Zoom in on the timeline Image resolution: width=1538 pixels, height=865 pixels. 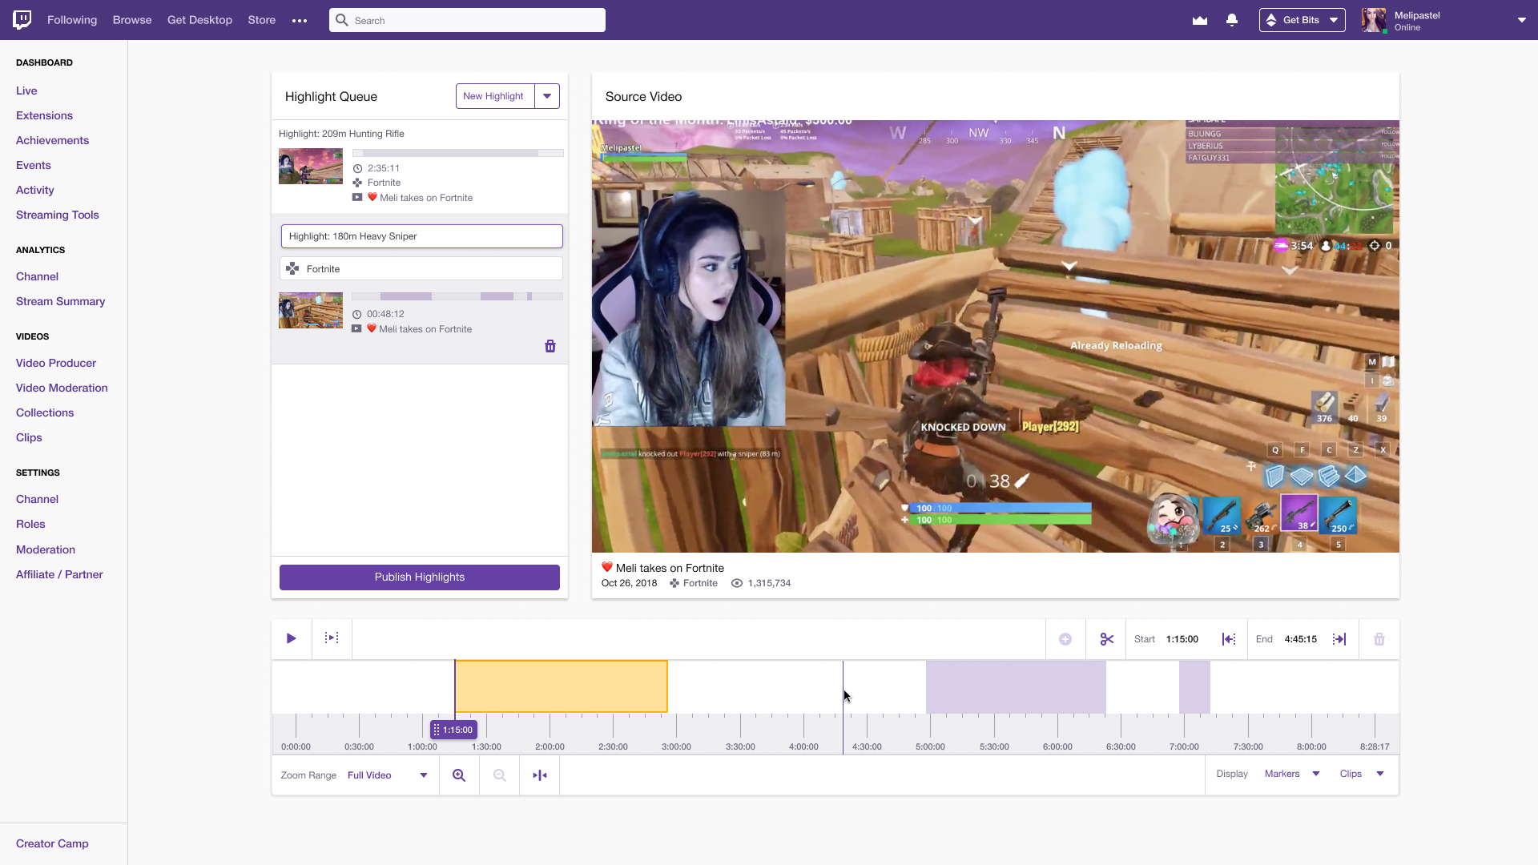coord(459,775)
